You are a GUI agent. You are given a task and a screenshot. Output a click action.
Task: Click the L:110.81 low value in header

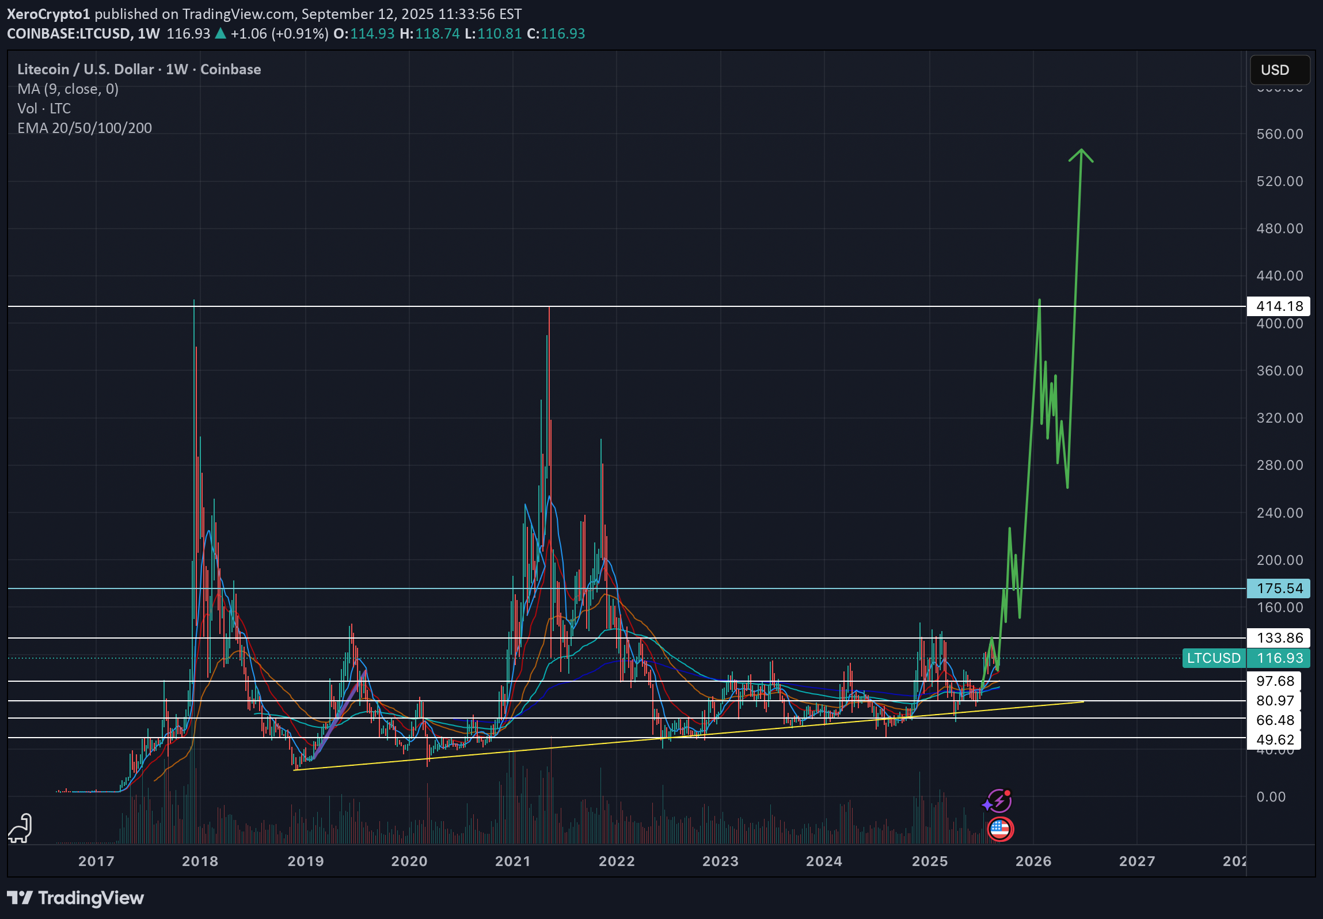coord(493,33)
